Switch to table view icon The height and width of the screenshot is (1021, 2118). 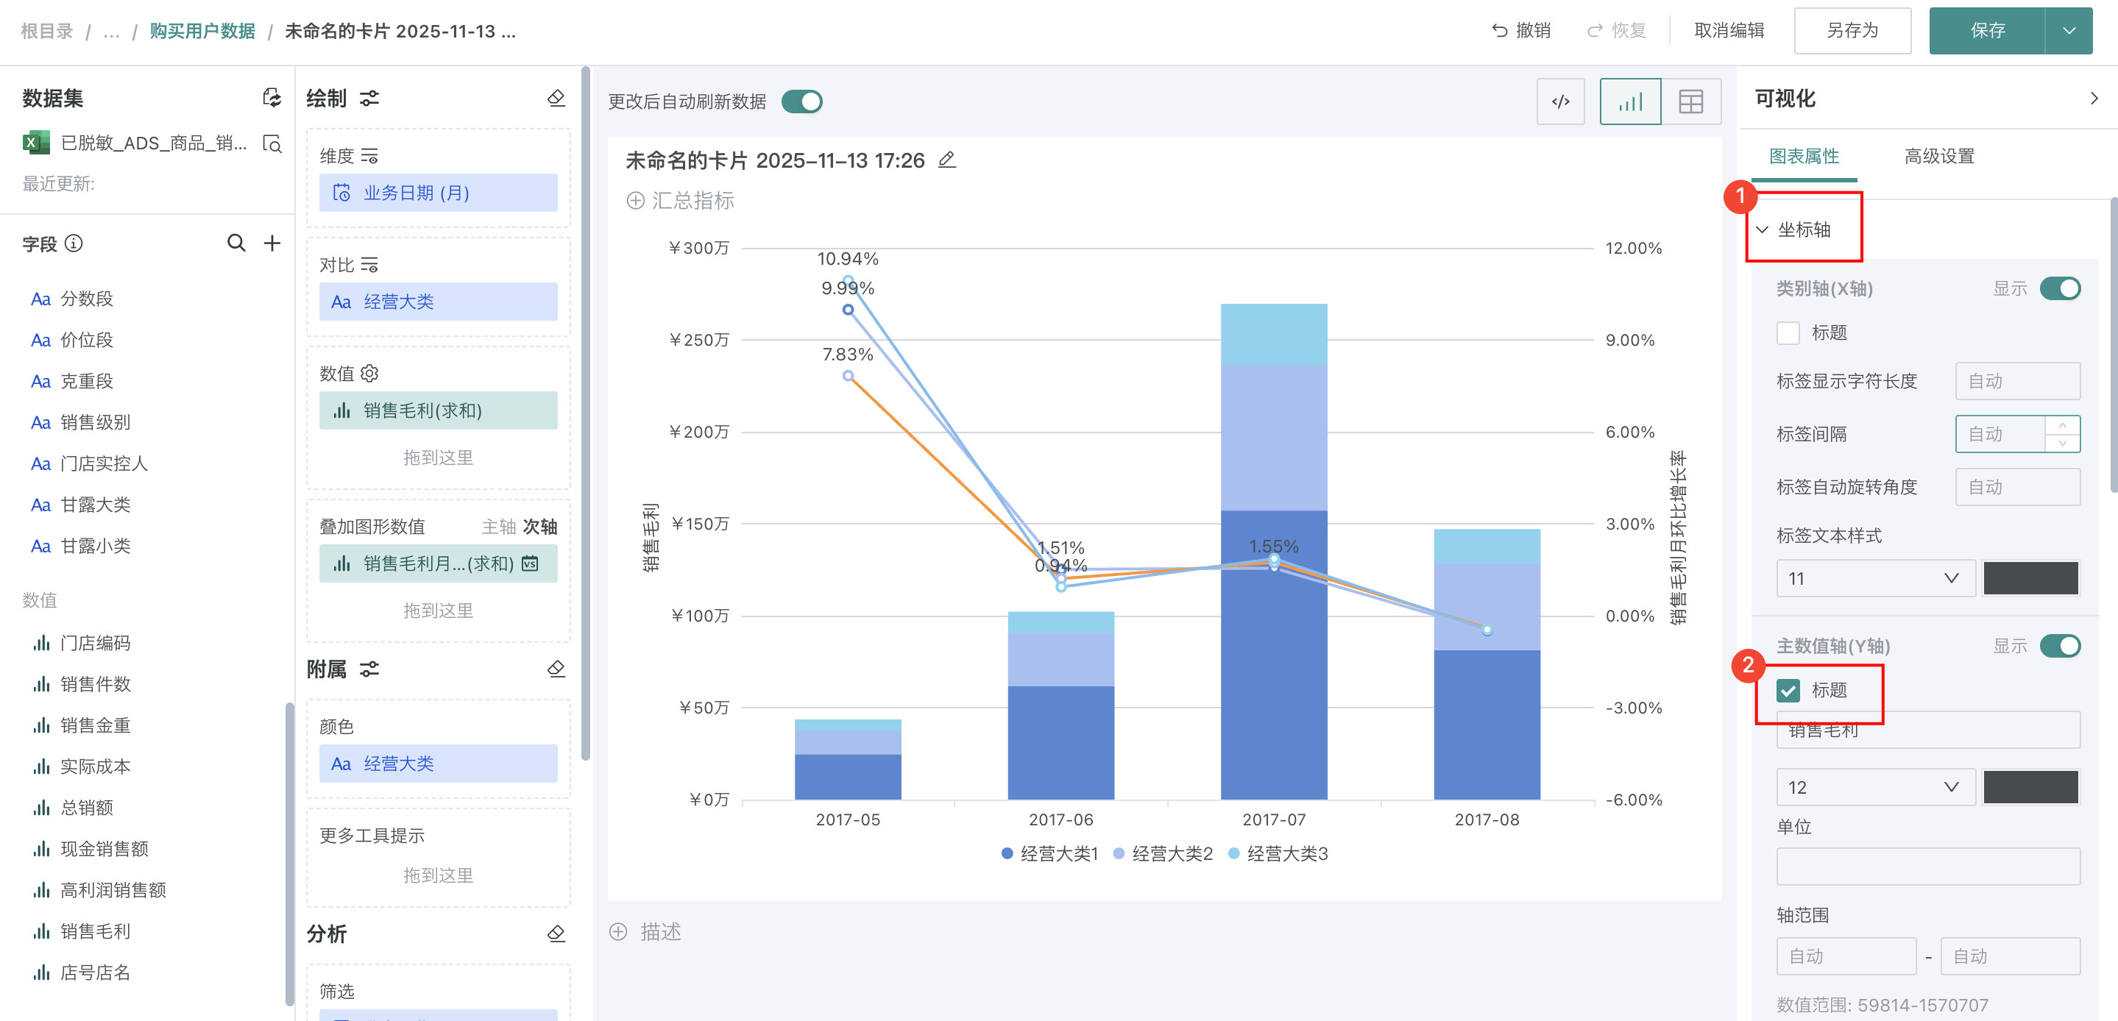coord(1690,102)
